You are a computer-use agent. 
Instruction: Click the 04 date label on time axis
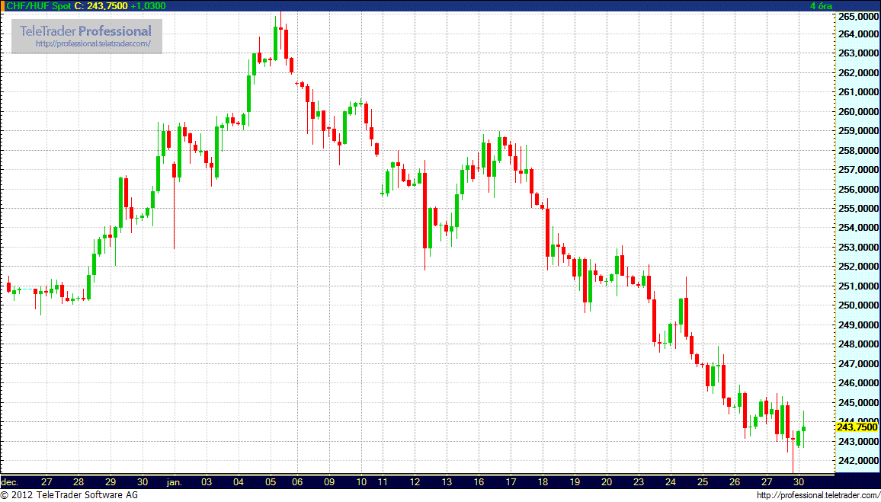pos(239,481)
